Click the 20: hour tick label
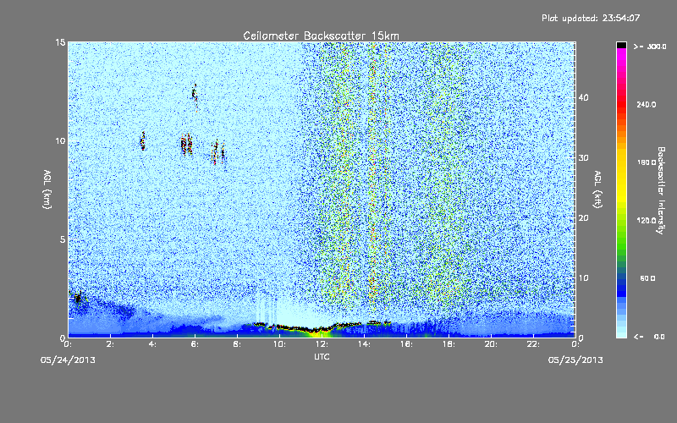This screenshot has height=423, width=677. [492, 344]
